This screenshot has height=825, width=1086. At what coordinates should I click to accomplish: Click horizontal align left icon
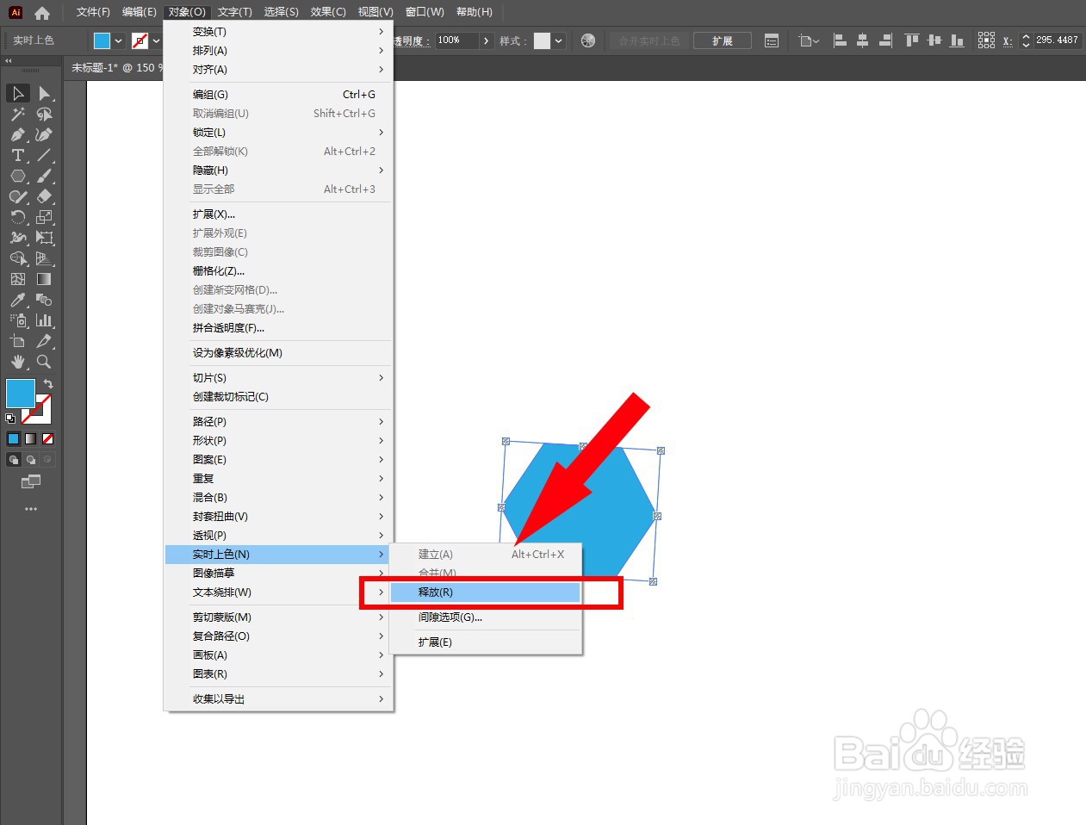(x=840, y=40)
